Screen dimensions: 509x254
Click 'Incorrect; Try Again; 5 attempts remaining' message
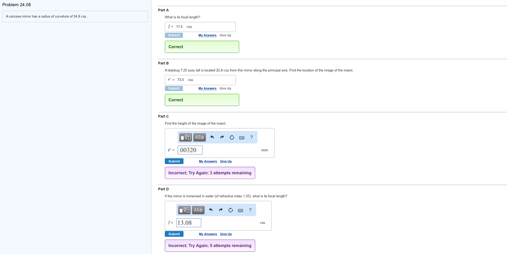tap(210, 245)
